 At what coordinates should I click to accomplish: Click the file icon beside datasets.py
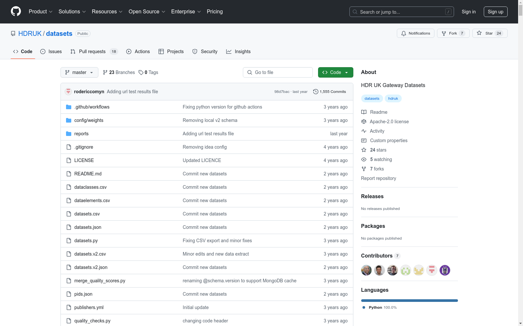click(x=69, y=241)
